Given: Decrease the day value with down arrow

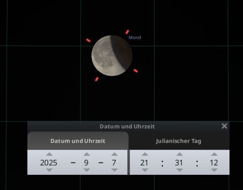Looking at the screenshot, I should coord(114,170).
